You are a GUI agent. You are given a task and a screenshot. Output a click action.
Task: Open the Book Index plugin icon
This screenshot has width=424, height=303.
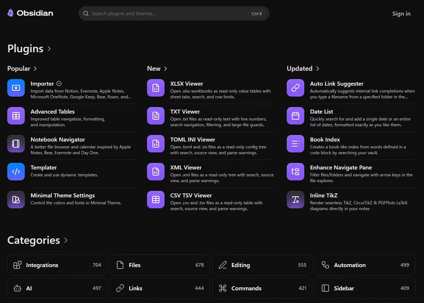(x=296, y=144)
